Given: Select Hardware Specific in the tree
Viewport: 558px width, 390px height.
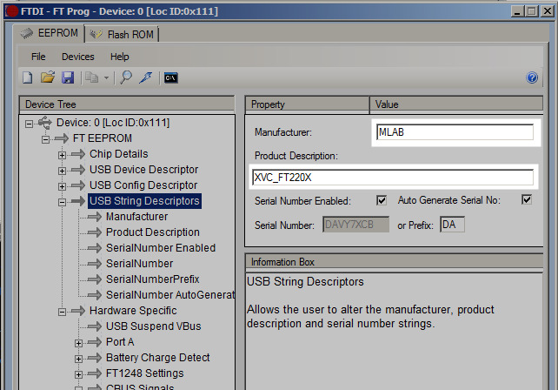Looking at the screenshot, I should 133,311.
